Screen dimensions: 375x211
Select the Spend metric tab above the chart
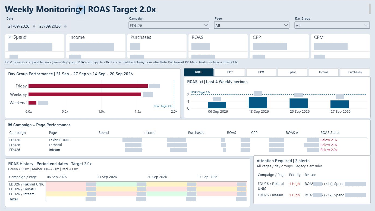click(x=292, y=72)
